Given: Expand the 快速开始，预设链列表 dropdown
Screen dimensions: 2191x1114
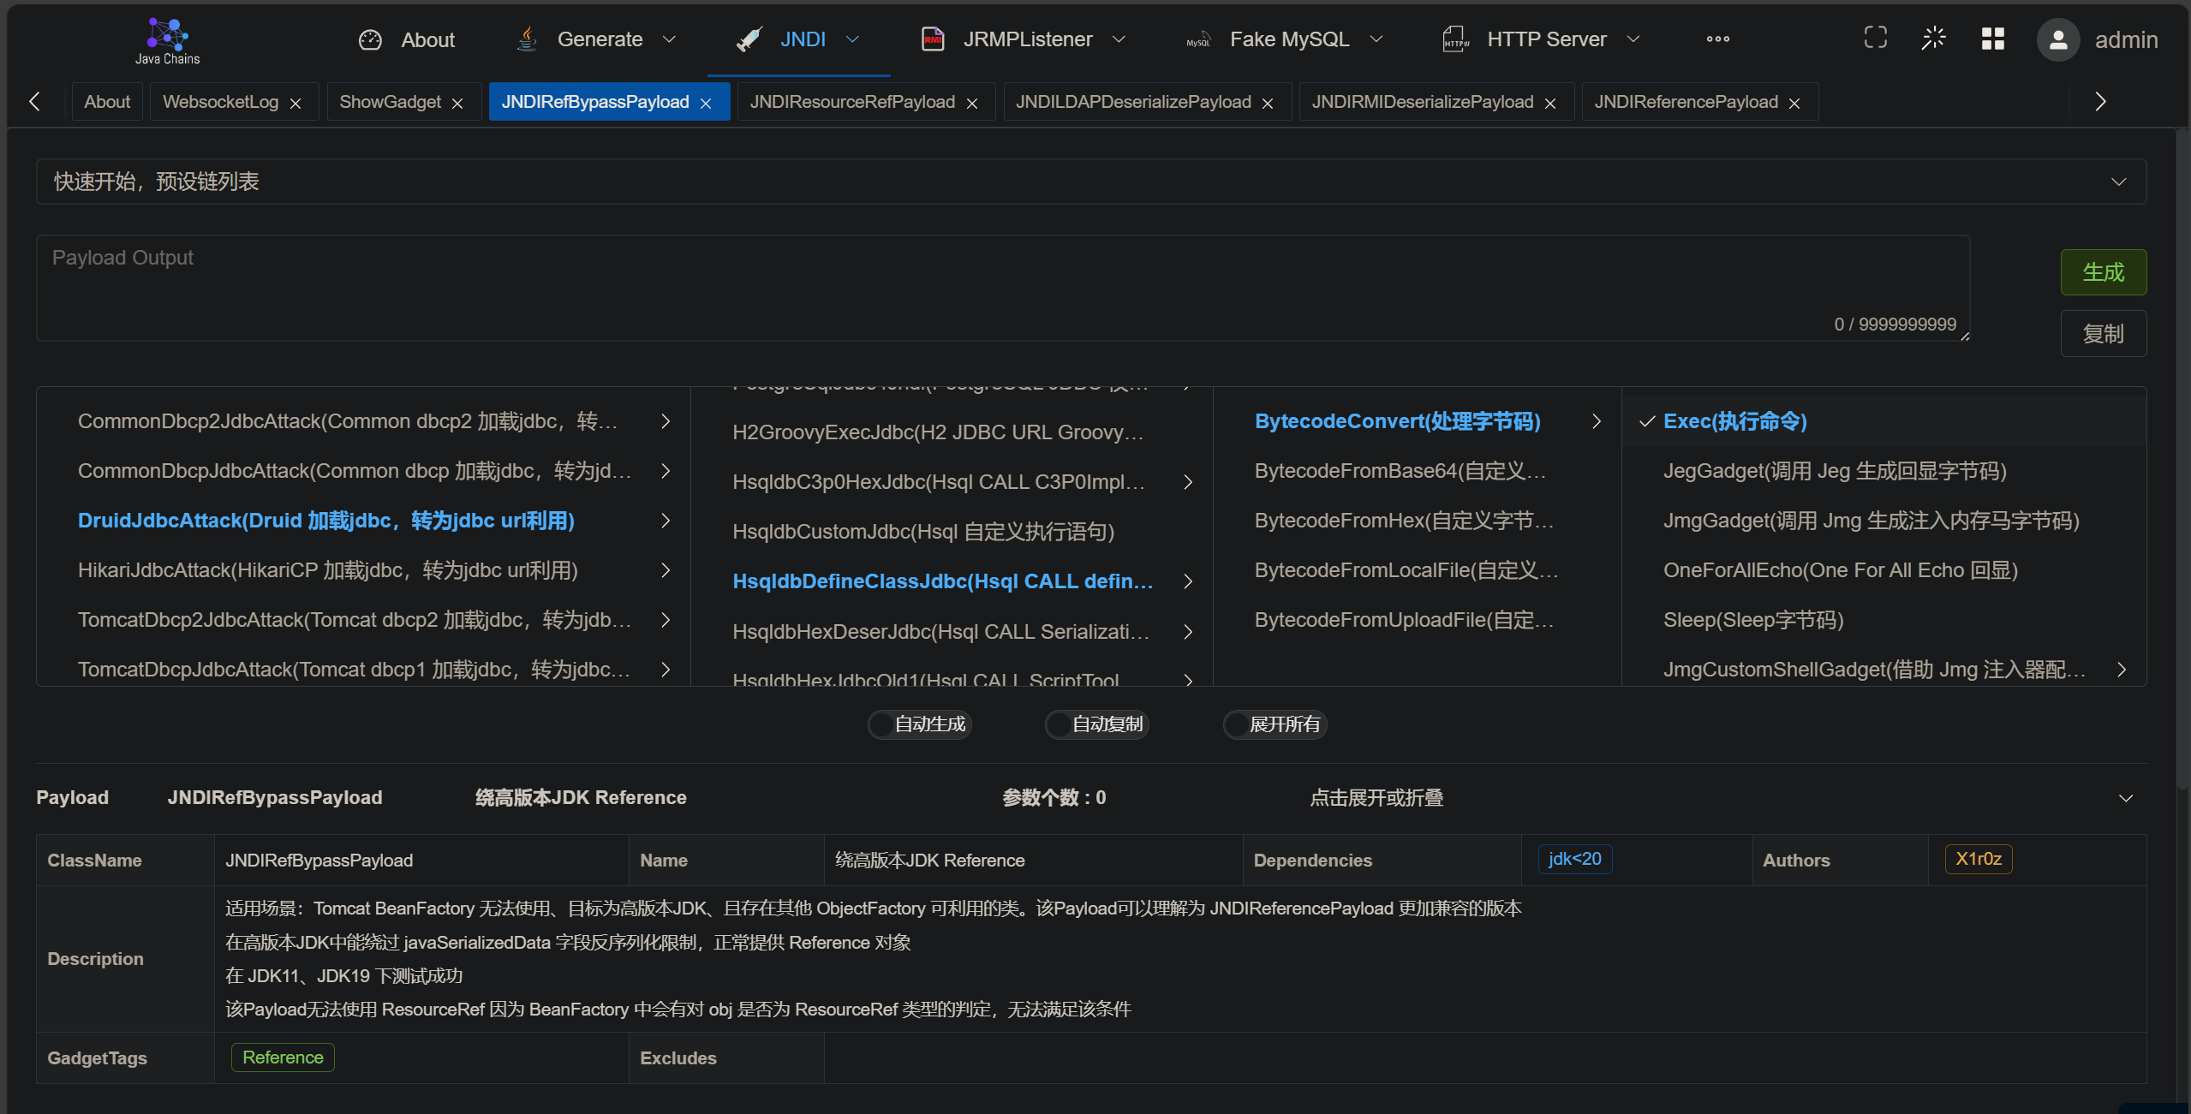Looking at the screenshot, I should pyautogui.click(x=1091, y=182).
